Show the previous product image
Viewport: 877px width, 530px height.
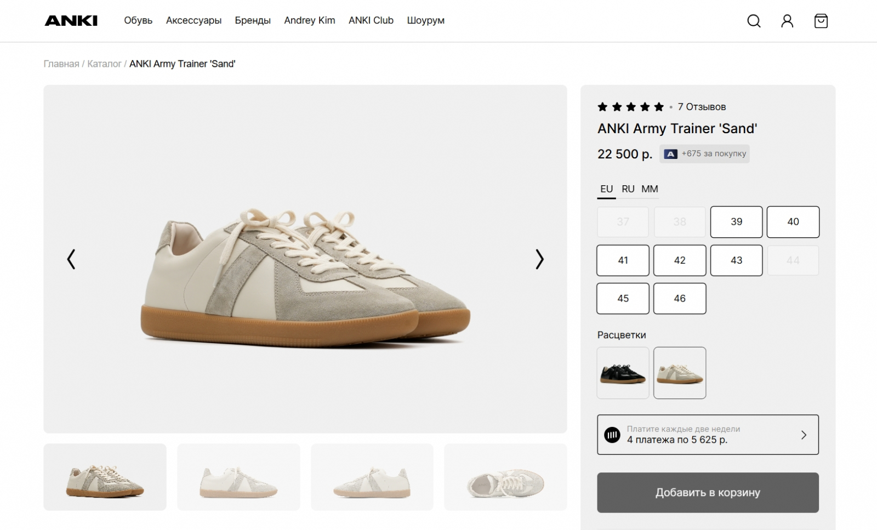(71, 259)
